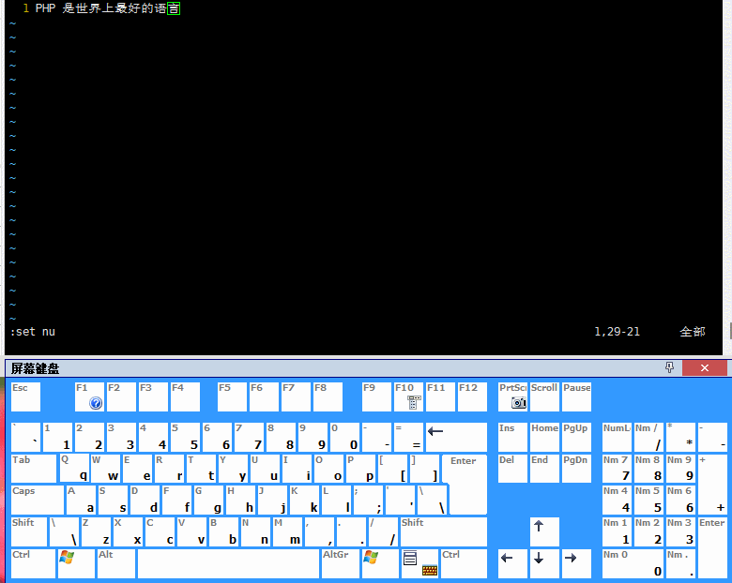Click the letter m key
Viewport: 732px width, 583px height.
(x=287, y=531)
